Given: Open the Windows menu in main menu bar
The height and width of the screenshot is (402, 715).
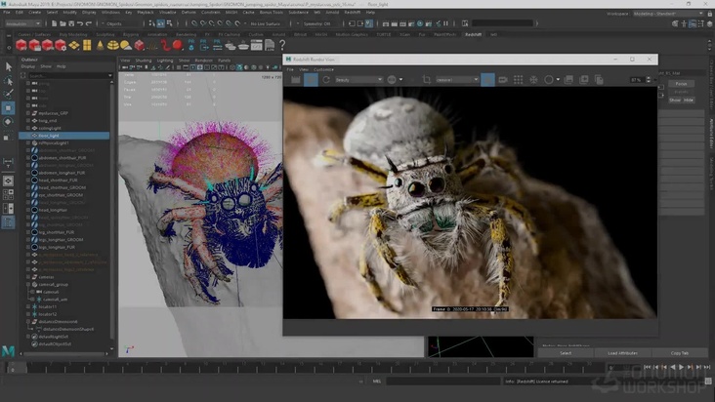Looking at the screenshot, I should click(110, 13).
